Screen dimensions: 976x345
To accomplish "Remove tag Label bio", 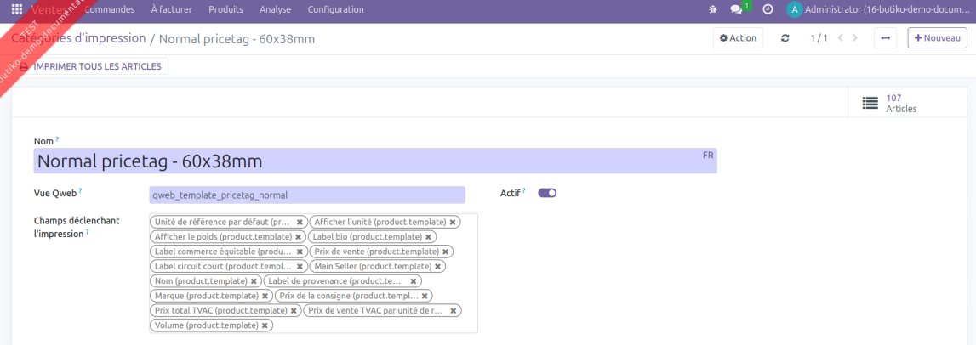I will (x=428, y=237).
